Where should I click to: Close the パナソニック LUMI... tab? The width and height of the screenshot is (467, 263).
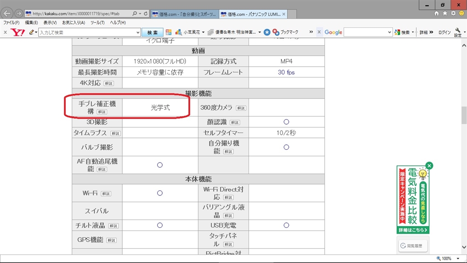284,14
